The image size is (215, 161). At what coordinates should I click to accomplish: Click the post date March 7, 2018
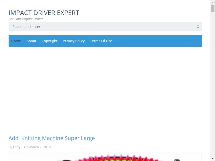[40, 147]
